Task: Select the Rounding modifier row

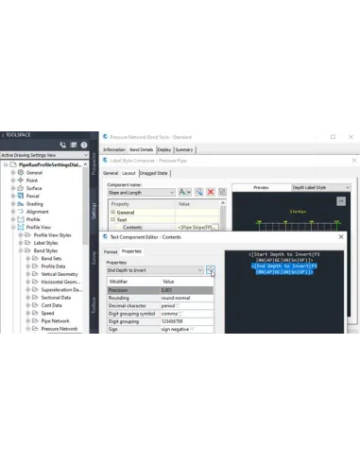Action: tap(161, 298)
